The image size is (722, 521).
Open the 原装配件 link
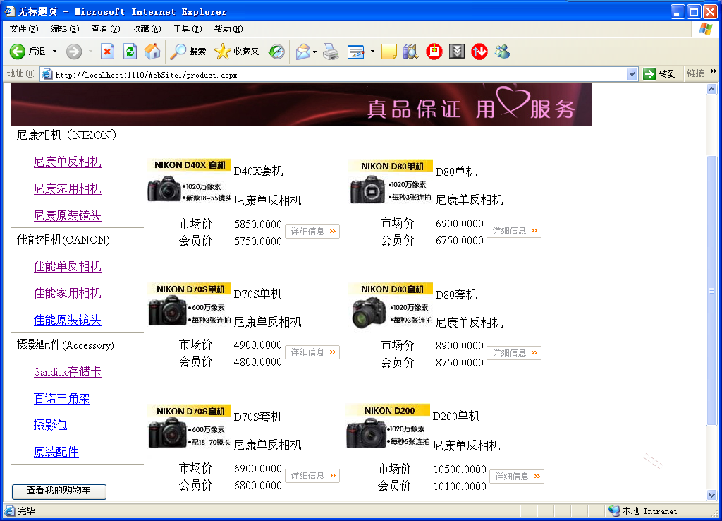point(56,452)
